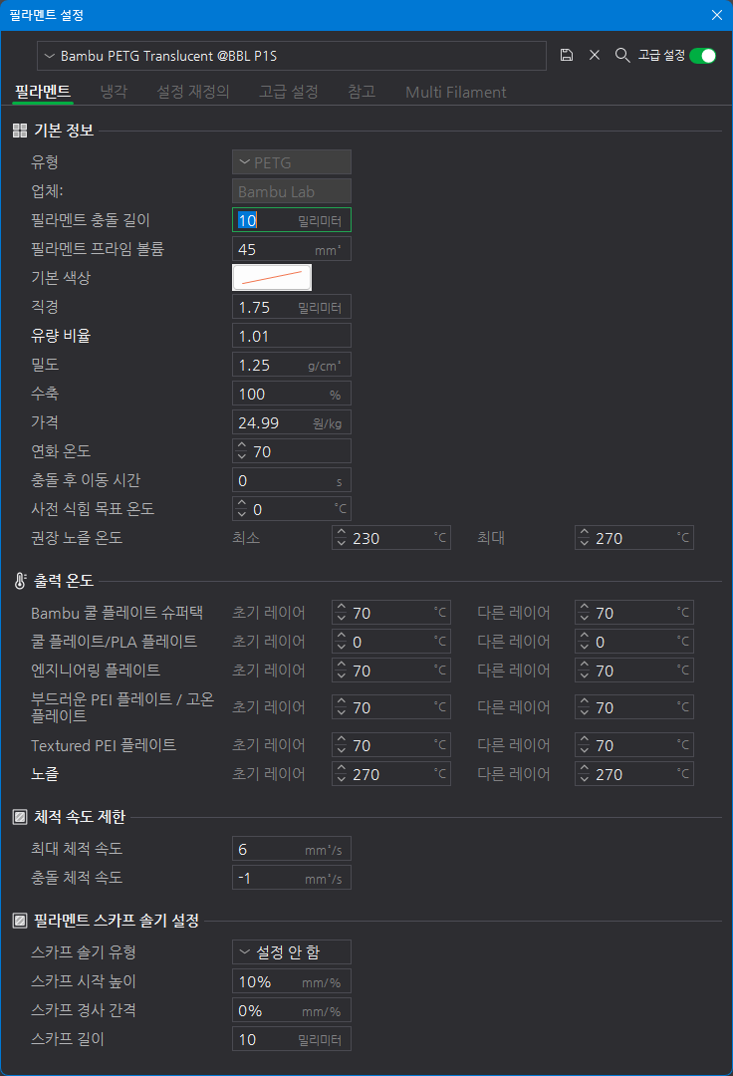Click 노즐 다른 레이어 stepper arrows
This screenshot has height=1076, width=733.
coord(585,773)
